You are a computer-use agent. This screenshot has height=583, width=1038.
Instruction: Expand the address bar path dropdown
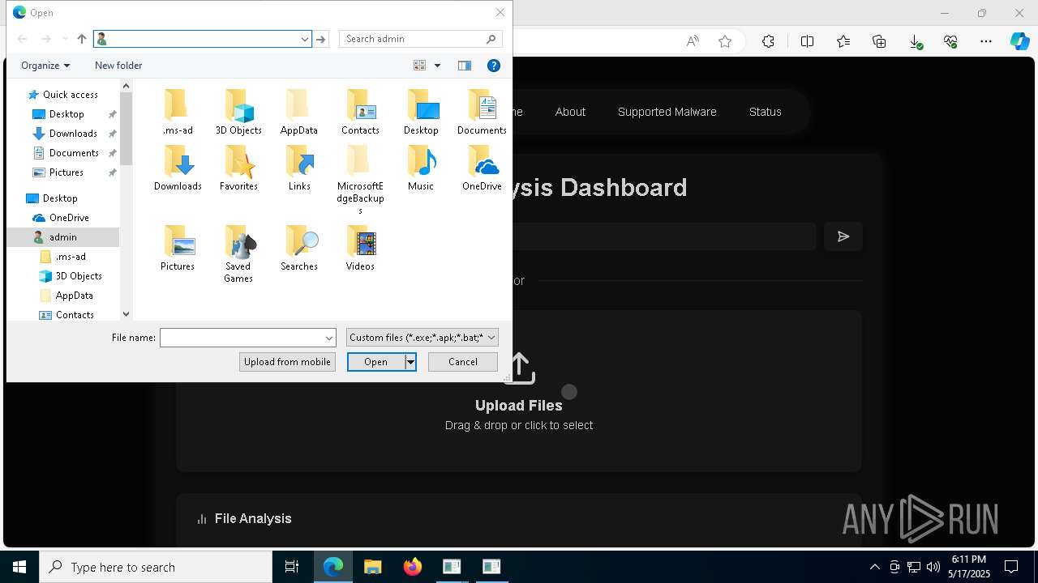[x=305, y=39]
